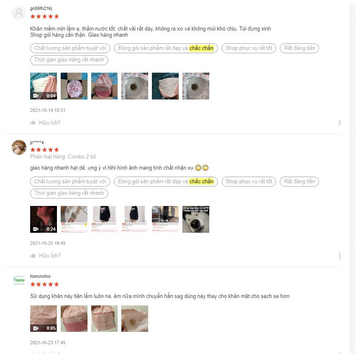Open the dog meme image thumbnail
This screenshot has height=357, width=357.
coord(196,219)
